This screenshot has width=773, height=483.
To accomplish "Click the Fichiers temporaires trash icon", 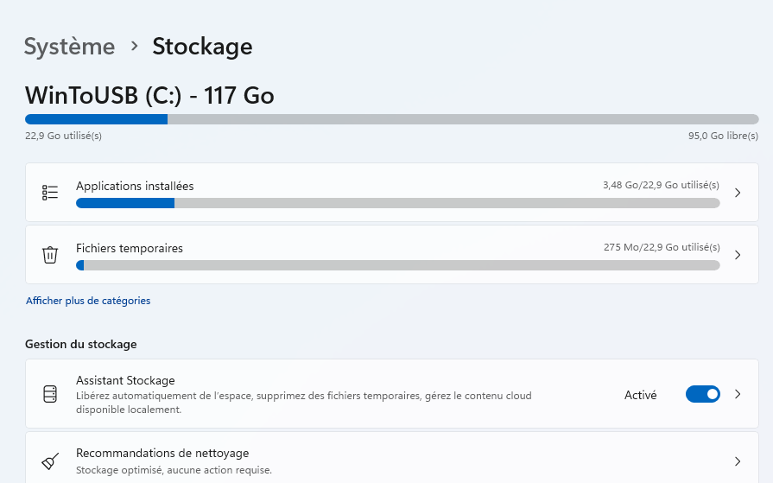I will 50,255.
